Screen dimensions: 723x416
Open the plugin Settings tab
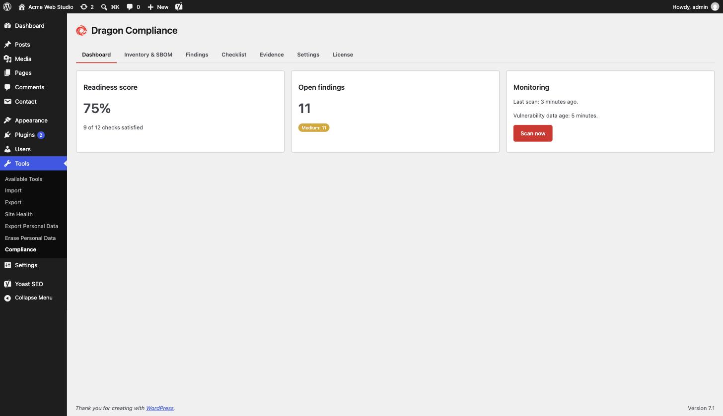[308, 55]
